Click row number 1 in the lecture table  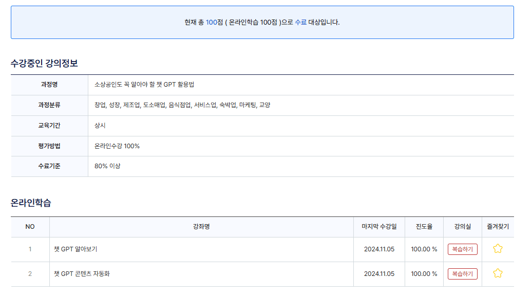pos(30,249)
